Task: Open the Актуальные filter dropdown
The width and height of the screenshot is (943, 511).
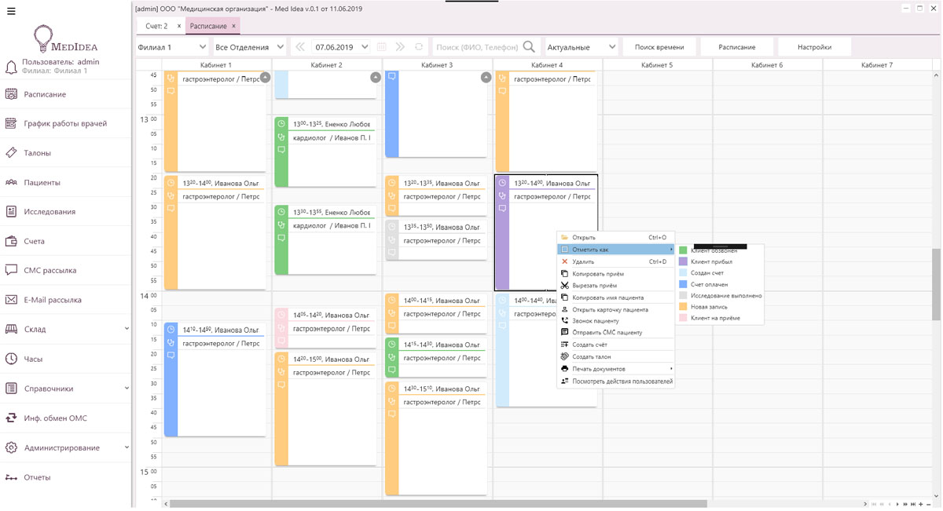Action: (582, 47)
